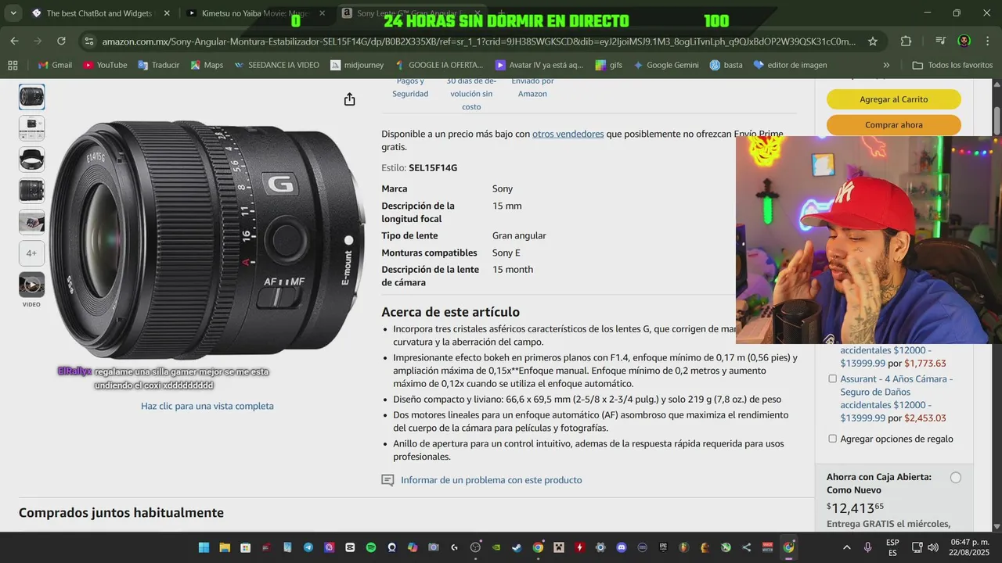Click the main lens product image
Viewport: 1002px width, 563px height.
click(x=207, y=238)
